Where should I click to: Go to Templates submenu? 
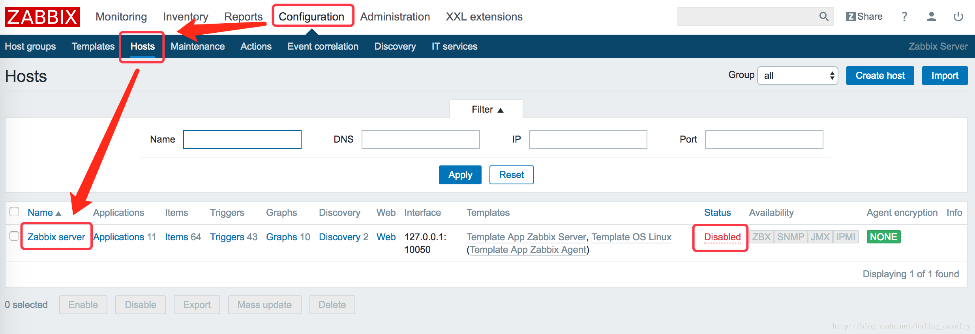click(93, 46)
